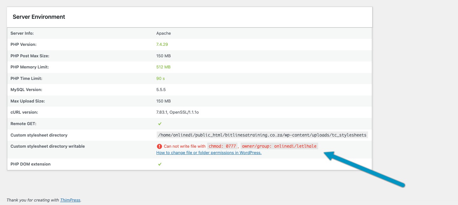Select the custom stylesheet directory path text
Viewport: 458px width, 205px height.
(261, 135)
